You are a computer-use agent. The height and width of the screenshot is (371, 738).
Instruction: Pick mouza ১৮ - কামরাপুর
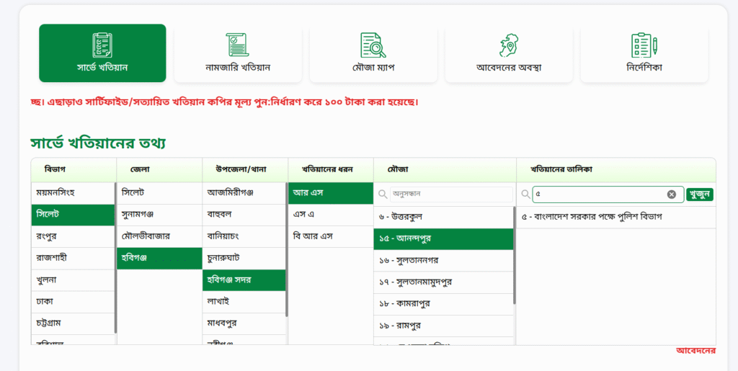click(443, 304)
